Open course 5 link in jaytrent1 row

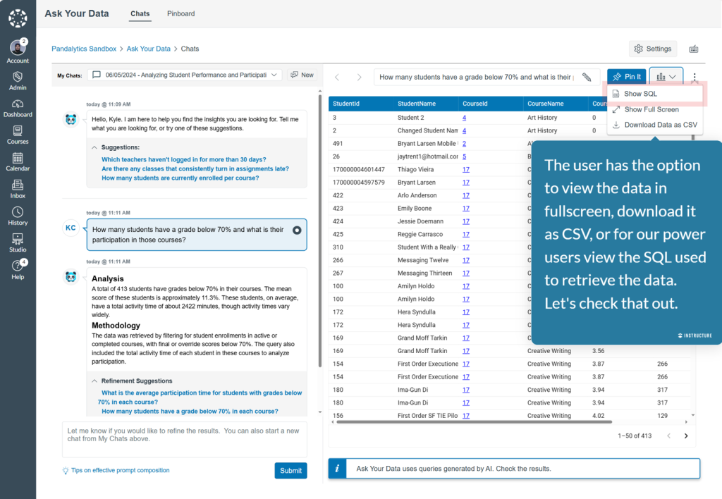(464, 156)
